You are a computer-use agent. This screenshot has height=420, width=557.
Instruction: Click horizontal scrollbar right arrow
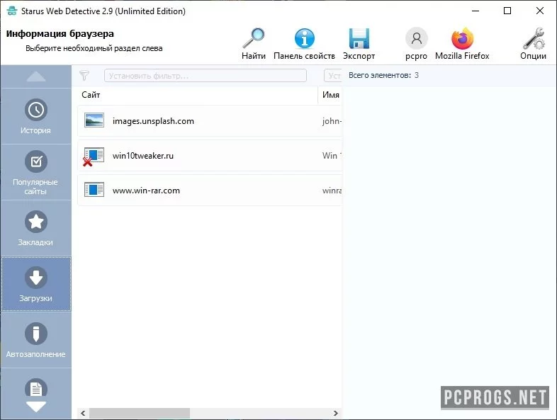tap(335, 413)
